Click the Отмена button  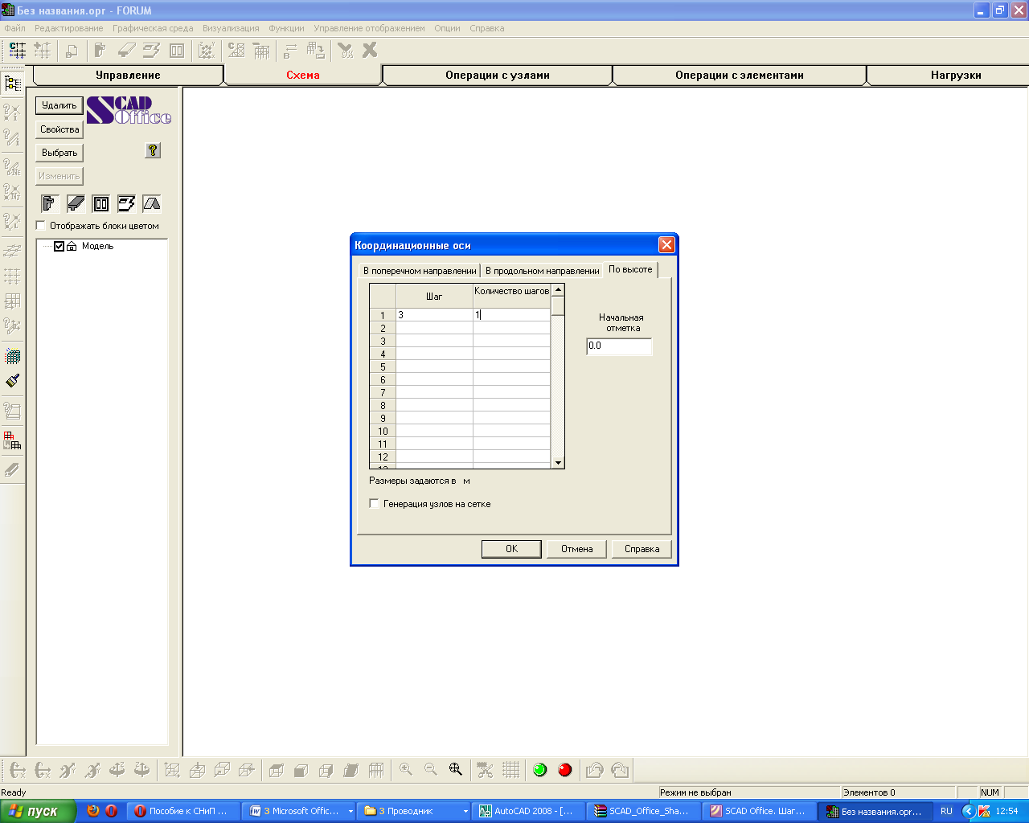click(x=576, y=549)
